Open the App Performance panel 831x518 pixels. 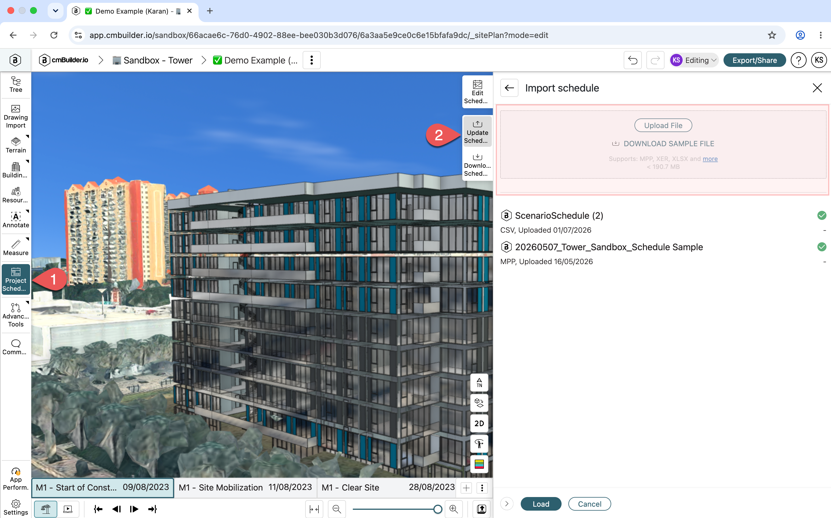[x=16, y=479]
